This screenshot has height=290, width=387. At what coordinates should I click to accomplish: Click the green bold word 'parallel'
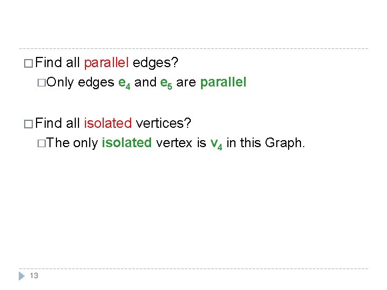[x=223, y=82]
